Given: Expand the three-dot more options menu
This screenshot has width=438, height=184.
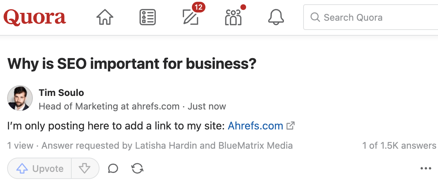Looking at the screenshot, I should [x=426, y=169].
